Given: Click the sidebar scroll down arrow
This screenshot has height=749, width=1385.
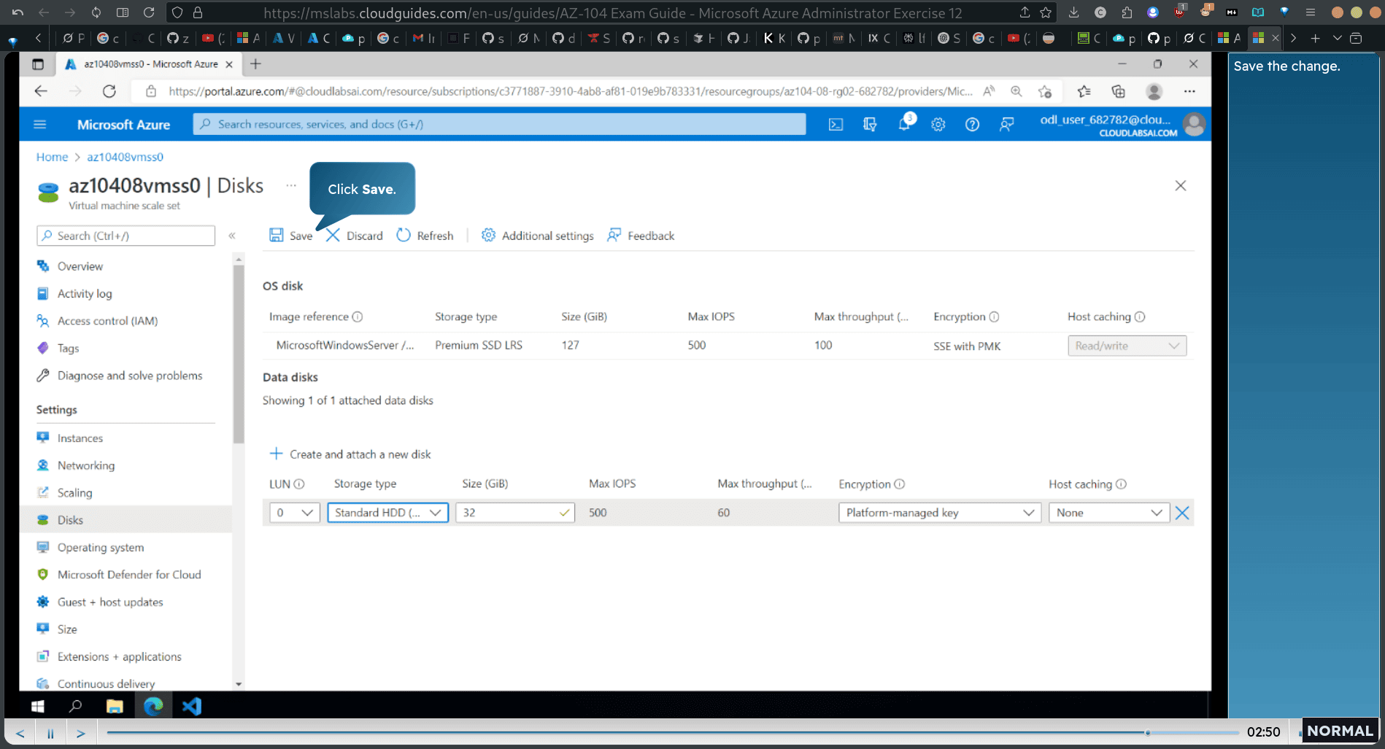Looking at the screenshot, I should (x=238, y=684).
